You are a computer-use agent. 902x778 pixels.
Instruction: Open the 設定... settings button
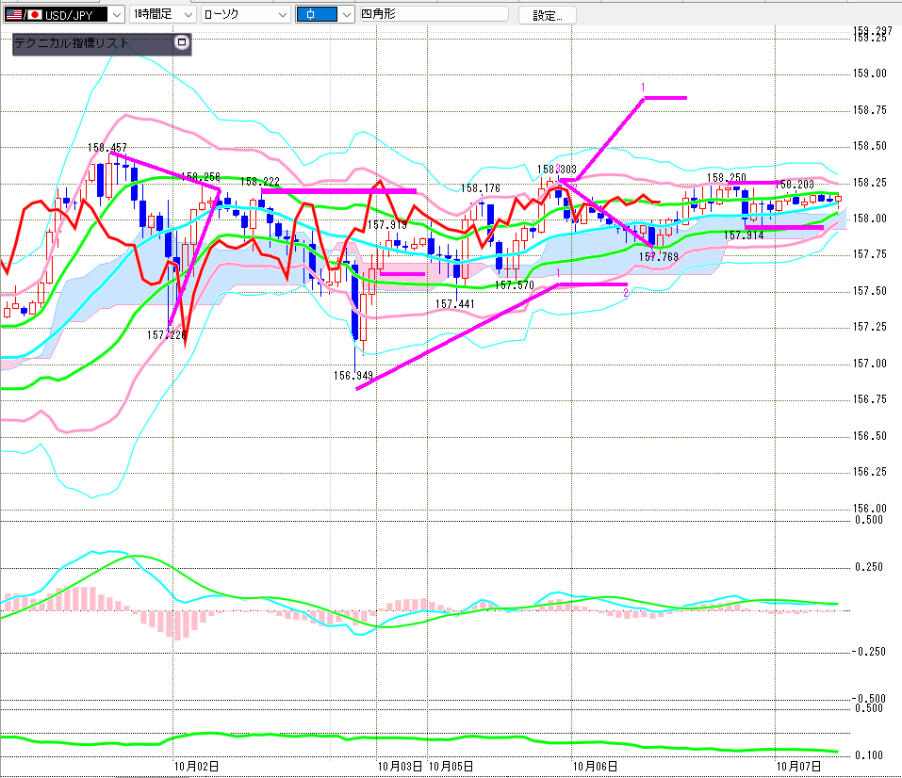(547, 15)
